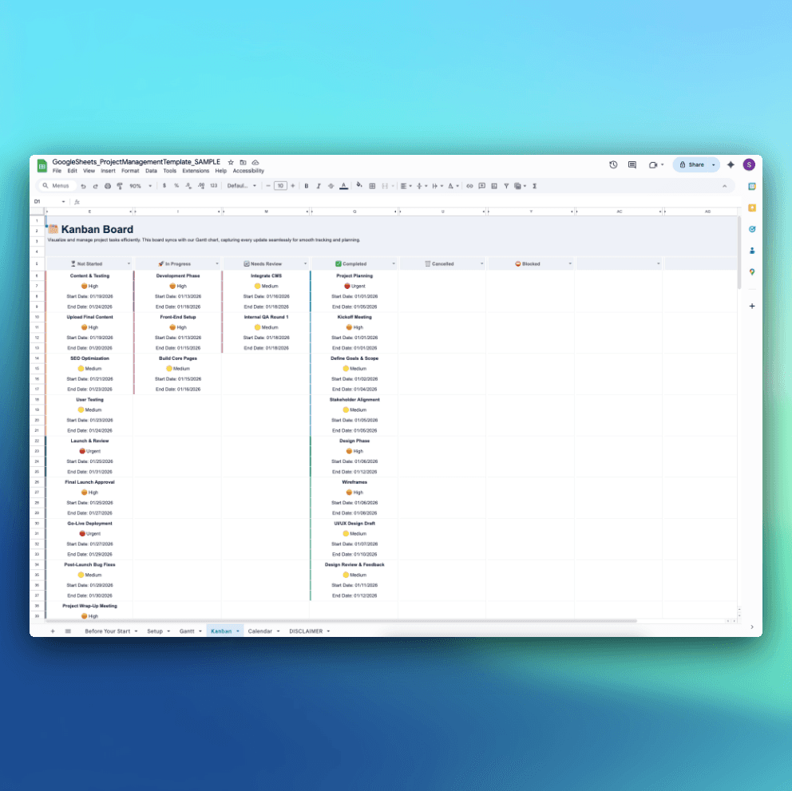This screenshot has width=792, height=791.
Task: Open the Extensions menu
Action: coord(196,170)
